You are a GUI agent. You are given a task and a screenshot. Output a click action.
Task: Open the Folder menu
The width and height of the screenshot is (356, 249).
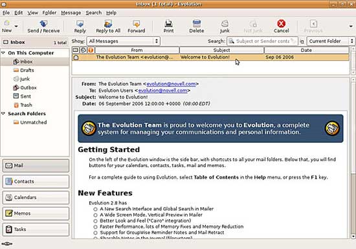coord(49,13)
